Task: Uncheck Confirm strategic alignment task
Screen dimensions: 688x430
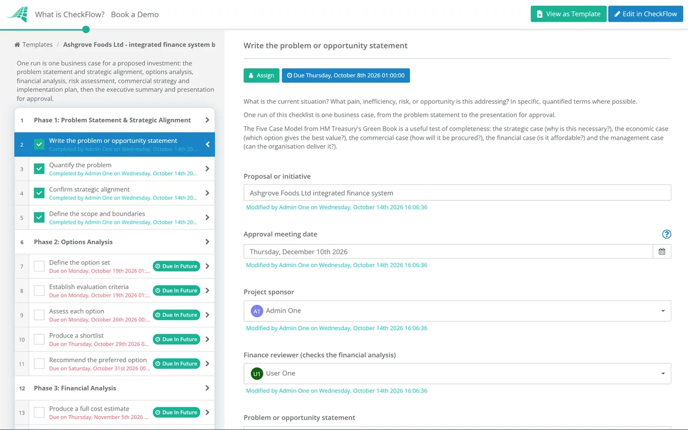Action: tap(39, 193)
